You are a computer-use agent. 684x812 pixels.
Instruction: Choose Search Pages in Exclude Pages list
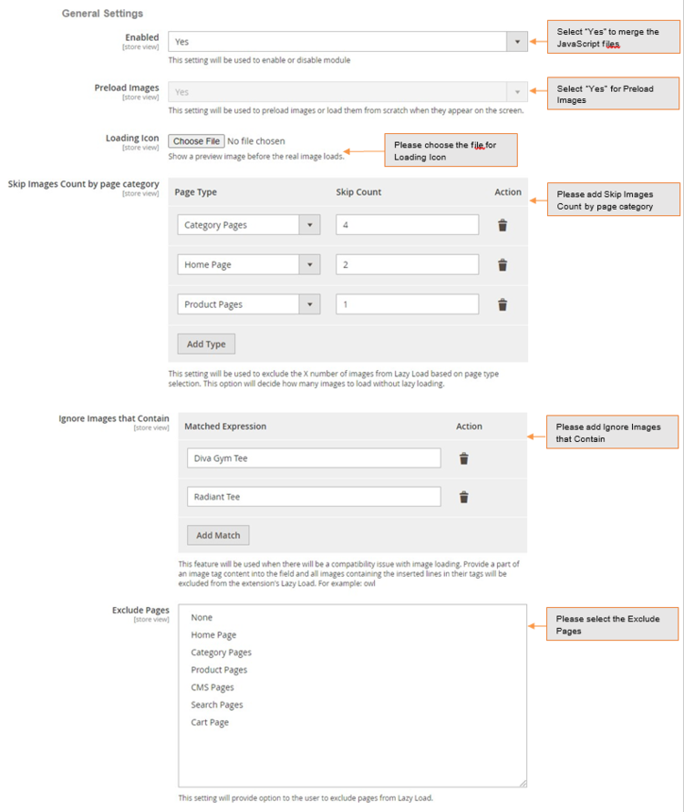(217, 704)
